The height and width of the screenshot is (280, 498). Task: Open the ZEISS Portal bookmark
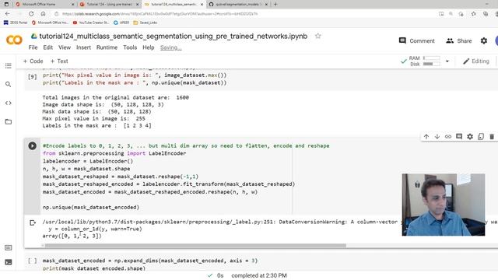pos(16,23)
